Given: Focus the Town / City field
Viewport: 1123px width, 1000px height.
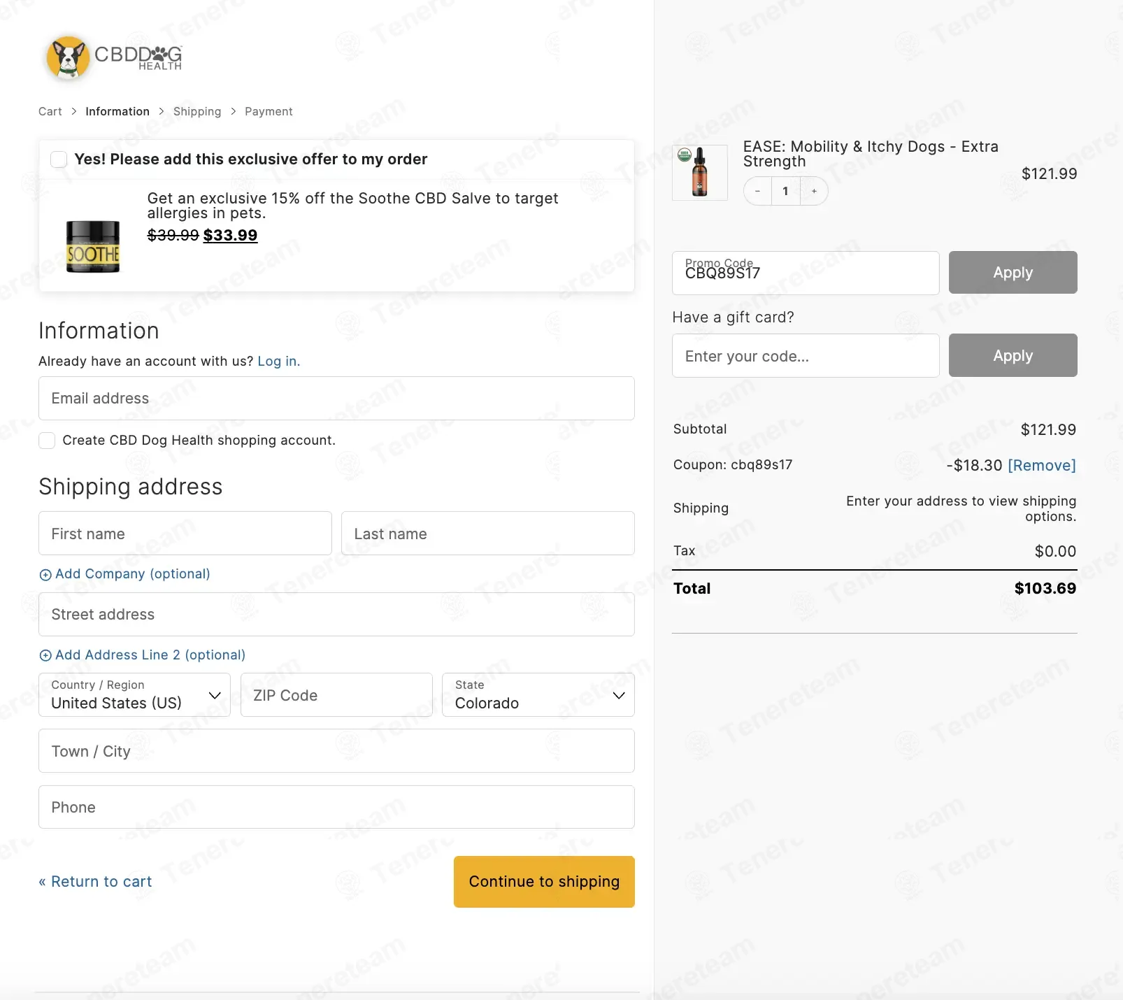Looking at the screenshot, I should (x=336, y=751).
